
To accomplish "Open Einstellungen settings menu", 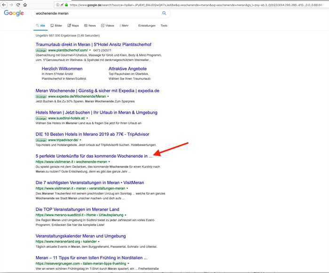I will point(147,25).
